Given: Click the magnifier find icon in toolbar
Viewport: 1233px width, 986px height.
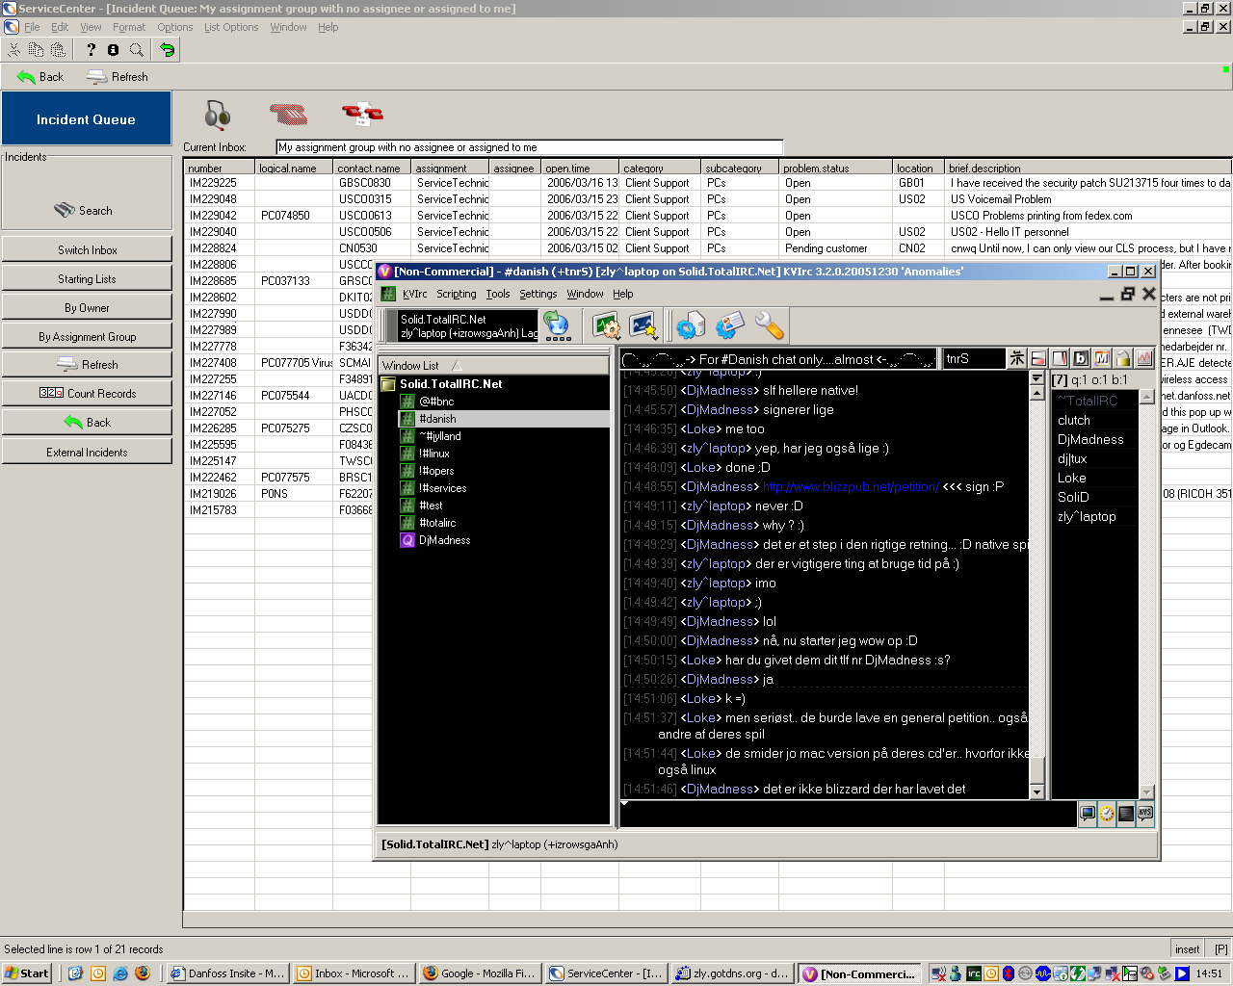Looking at the screenshot, I should [137, 50].
